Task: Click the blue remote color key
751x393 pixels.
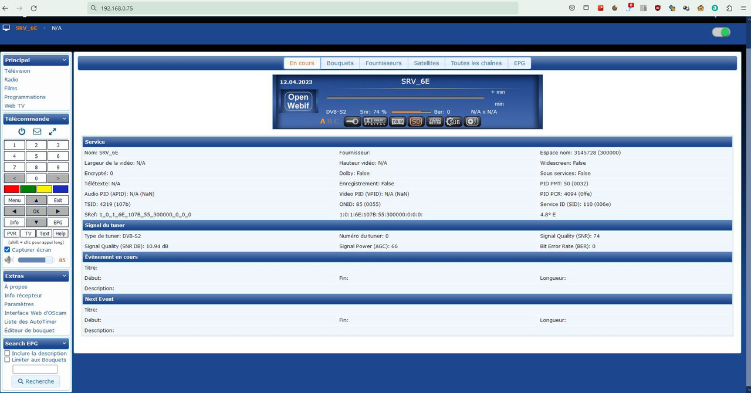Action: coord(60,189)
